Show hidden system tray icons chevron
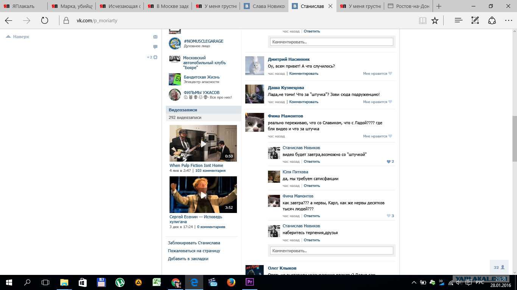This screenshot has height=290, width=517. (x=414, y=282)
